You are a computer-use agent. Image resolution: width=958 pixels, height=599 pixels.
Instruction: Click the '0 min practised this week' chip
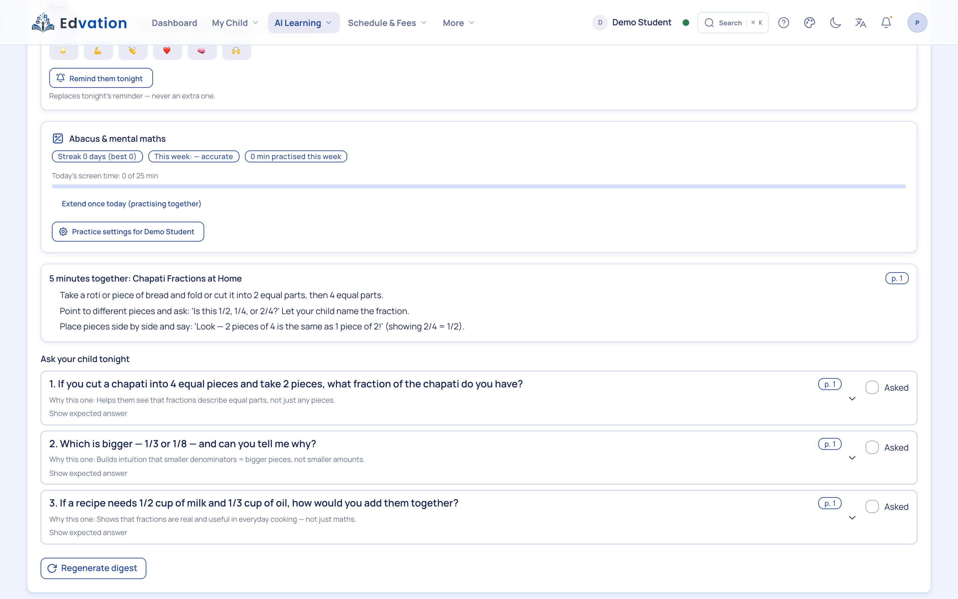296,156
